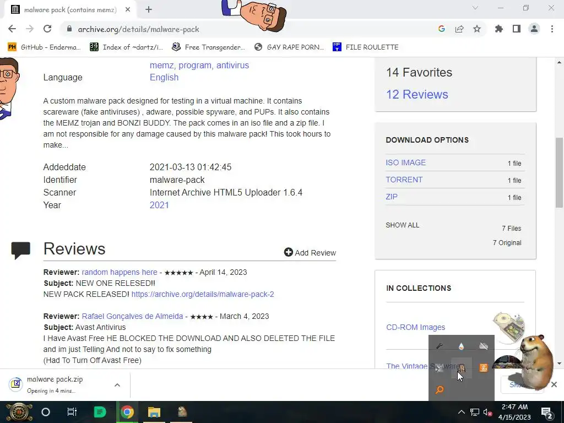Download the TORRENT option

(404, 180)
